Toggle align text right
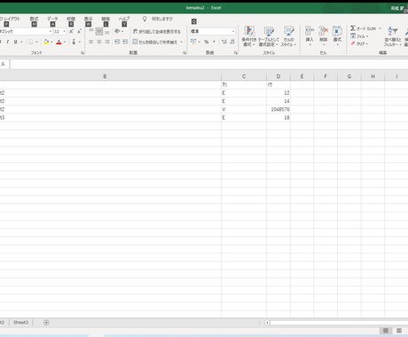 click(x=107, y=42)
